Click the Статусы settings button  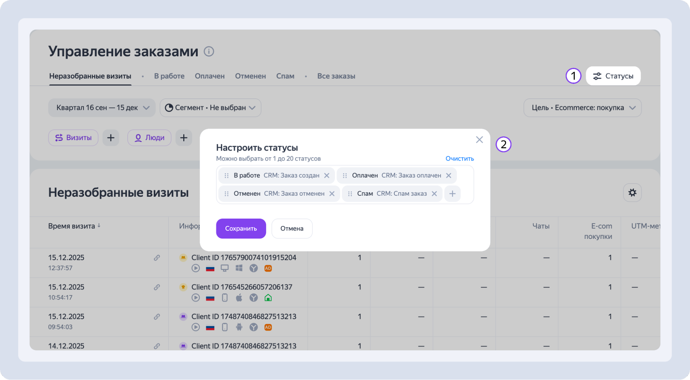point(613,76)
